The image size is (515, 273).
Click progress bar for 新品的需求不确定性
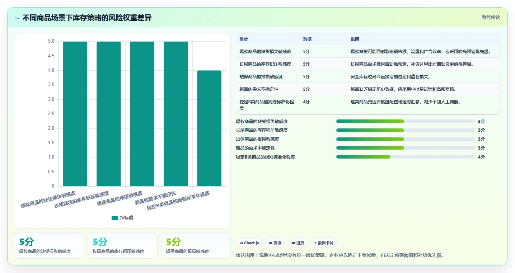click(x=406, y=148)
